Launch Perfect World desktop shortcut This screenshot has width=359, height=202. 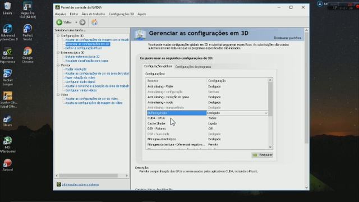[27, 33]
